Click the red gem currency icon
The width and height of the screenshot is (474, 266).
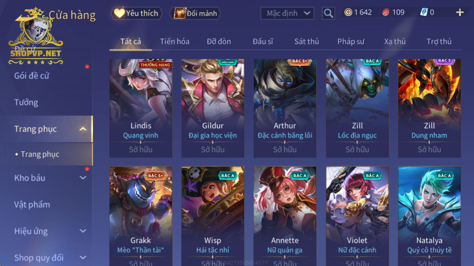(386, 13)
